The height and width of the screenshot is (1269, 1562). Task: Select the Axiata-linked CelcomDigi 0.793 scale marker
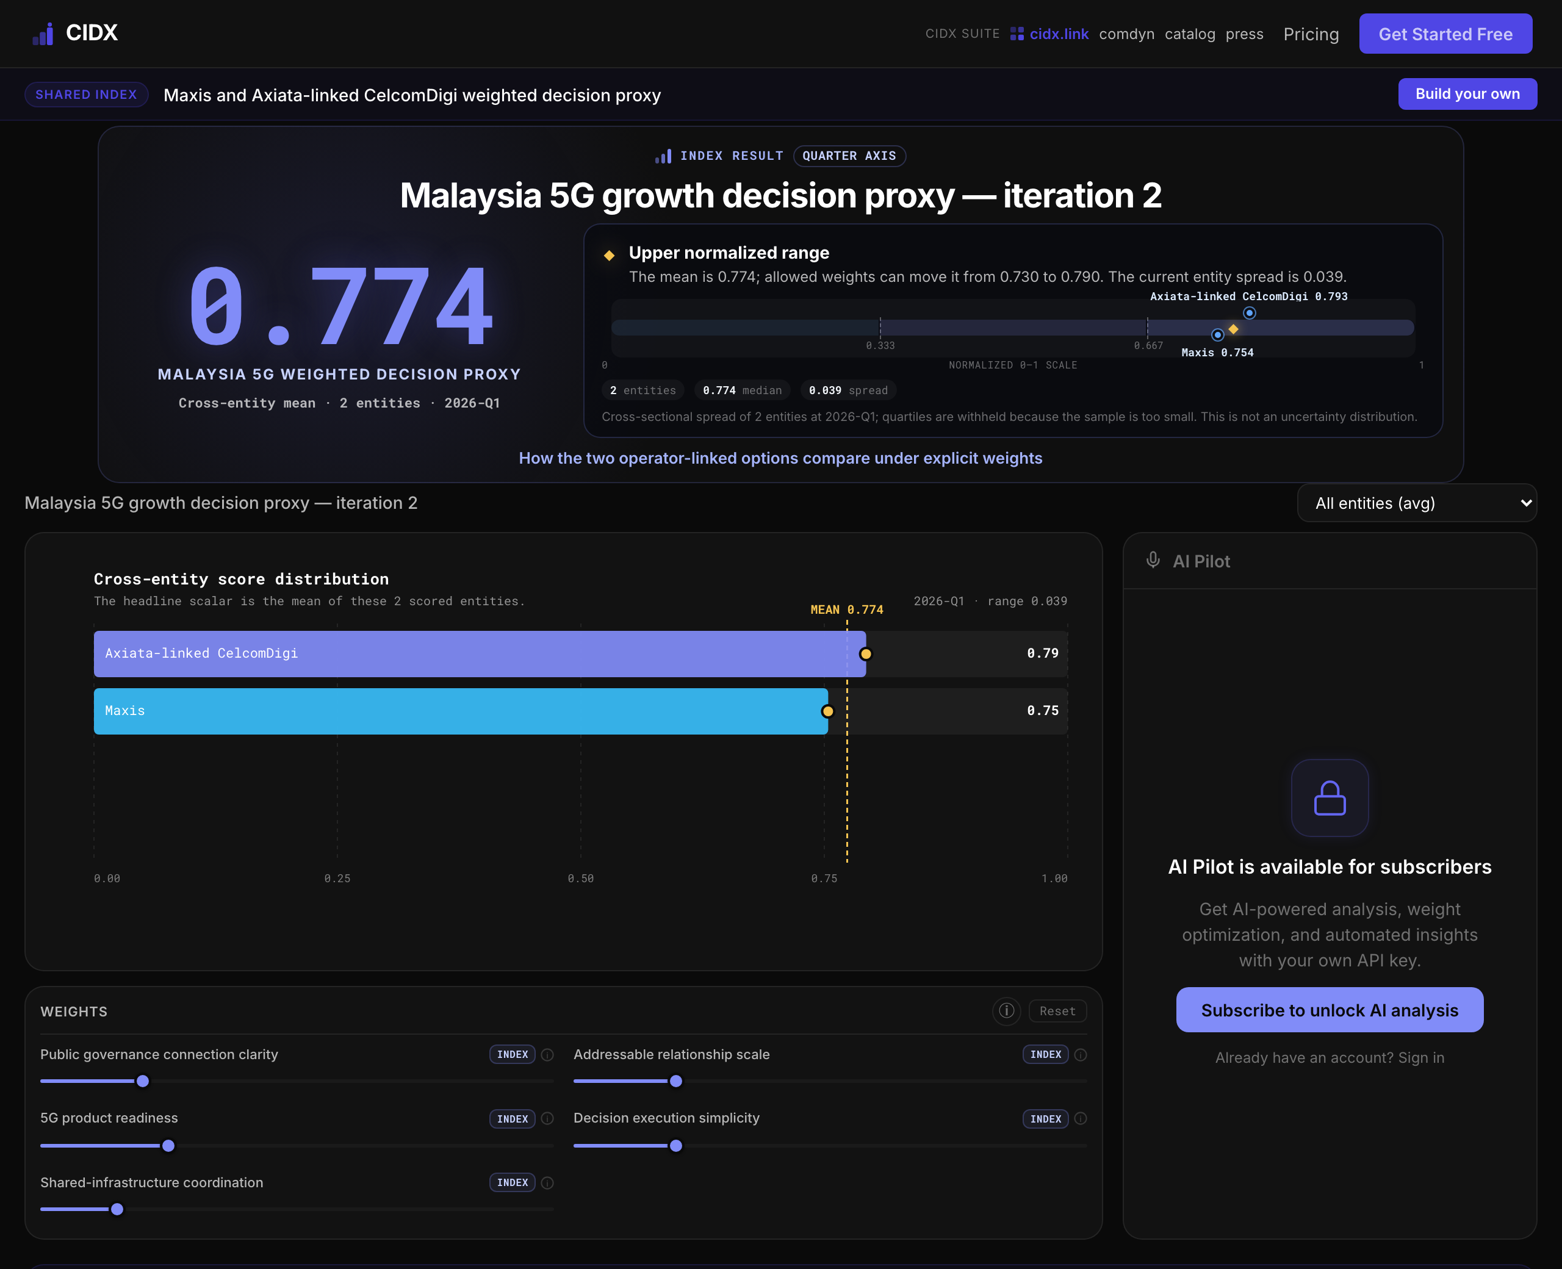coord(1249,313)
